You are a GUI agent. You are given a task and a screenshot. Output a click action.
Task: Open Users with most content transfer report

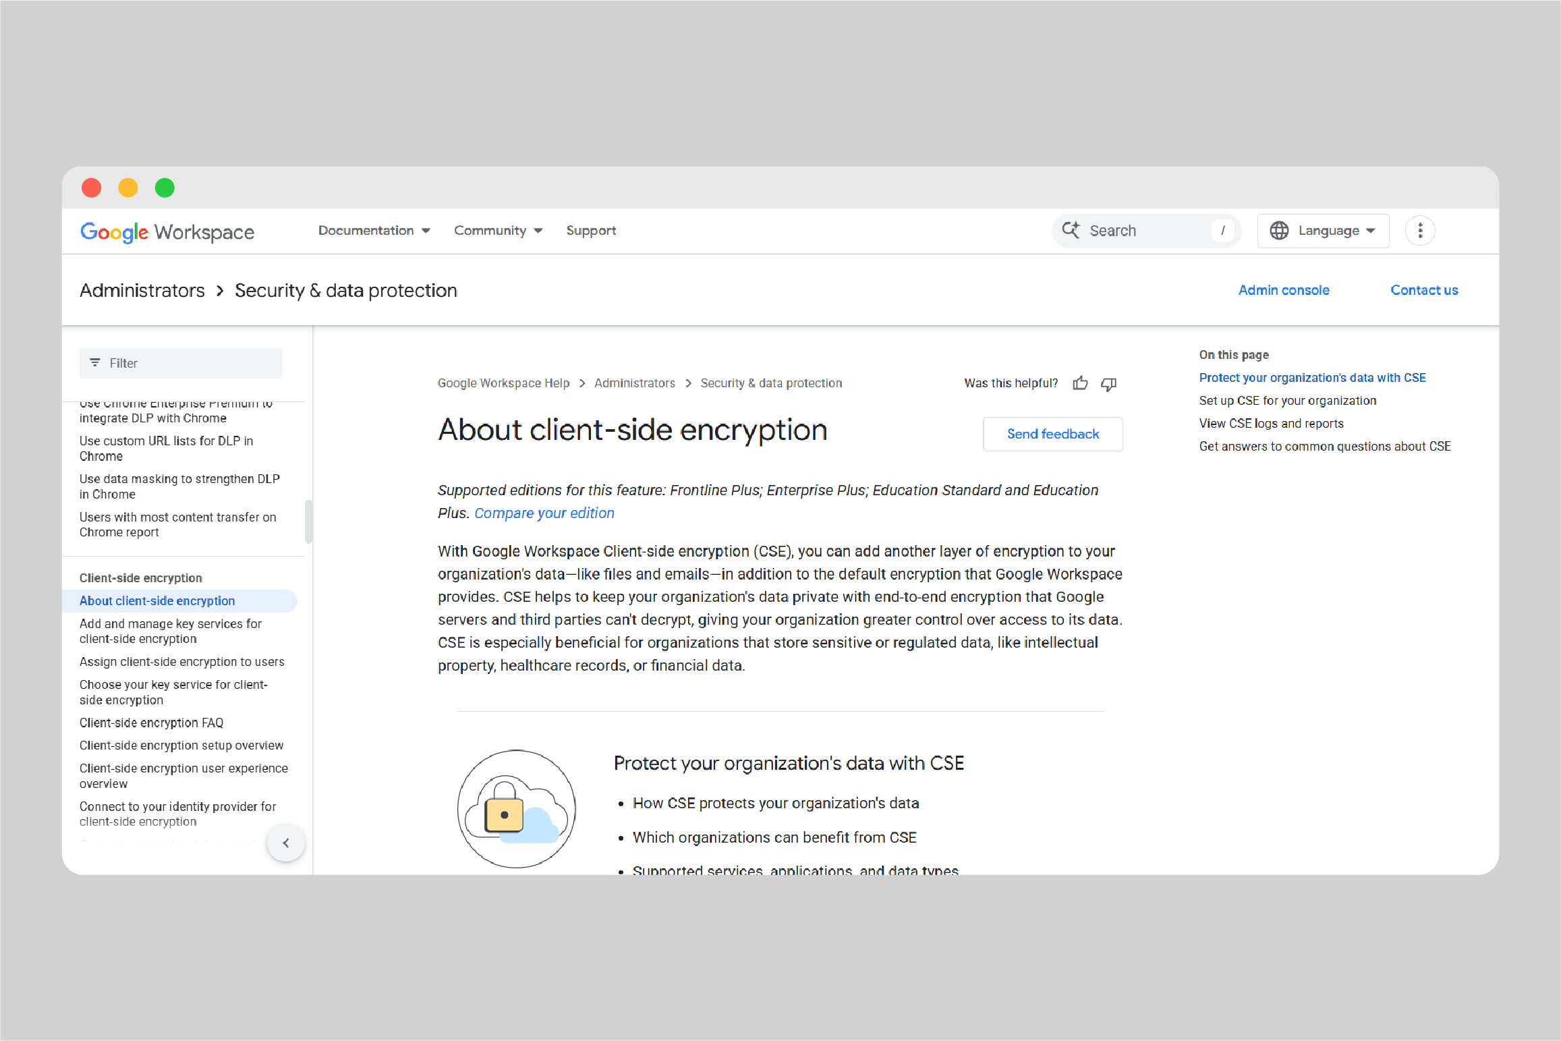[x=178, y=525]
